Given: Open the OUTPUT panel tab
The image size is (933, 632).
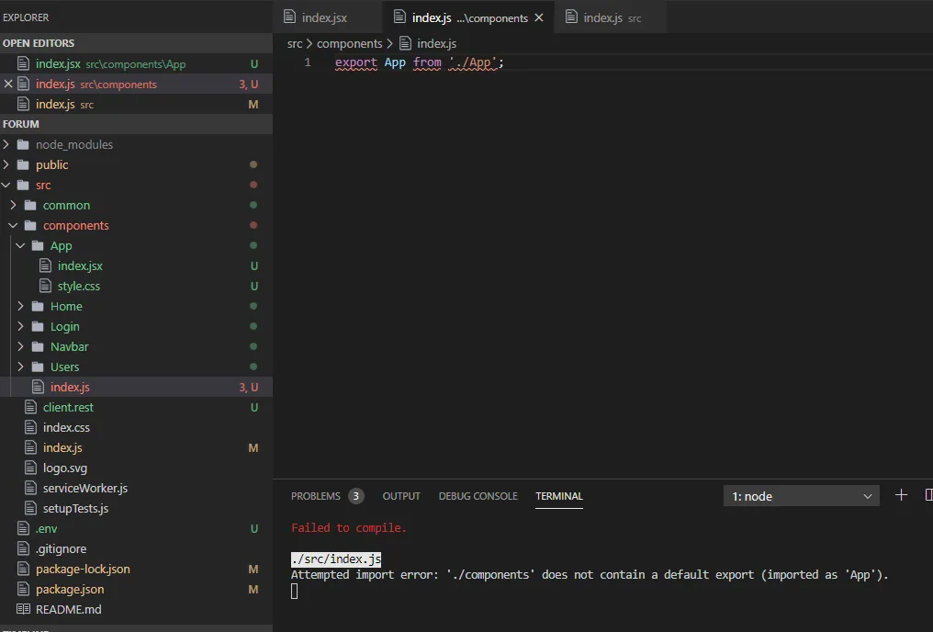Looking at the screenshot, I should pyautogui.click(x=401, y=496).
